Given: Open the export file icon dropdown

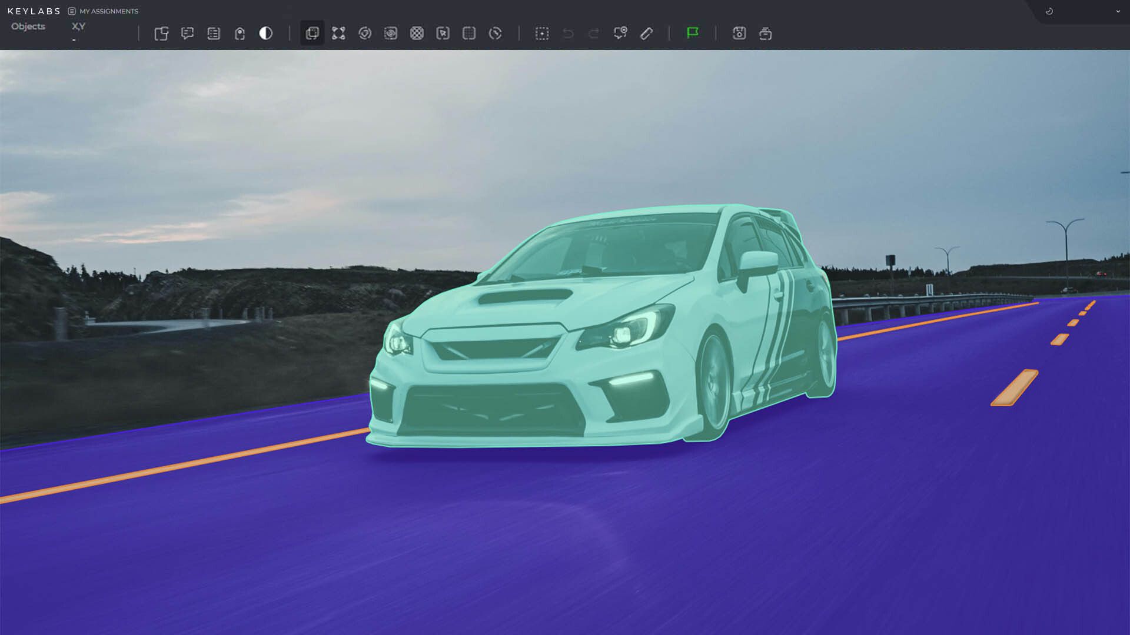Looking at the screenshot, I should tap(161, 34).
